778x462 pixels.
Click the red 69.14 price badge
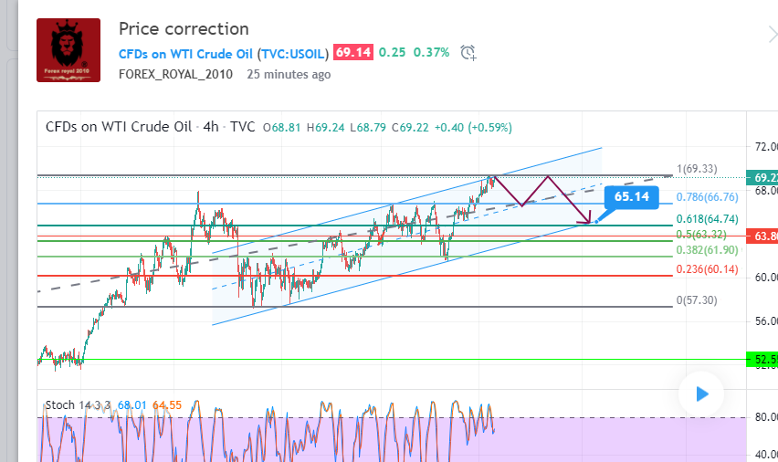(x=352, y=53)
